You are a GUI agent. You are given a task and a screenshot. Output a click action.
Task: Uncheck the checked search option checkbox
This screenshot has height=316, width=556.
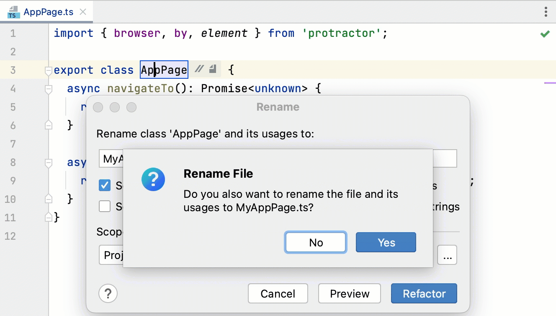click(x=105, y=185)
